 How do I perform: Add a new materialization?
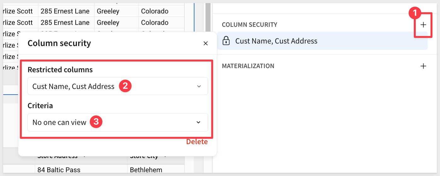coord(423,66)
